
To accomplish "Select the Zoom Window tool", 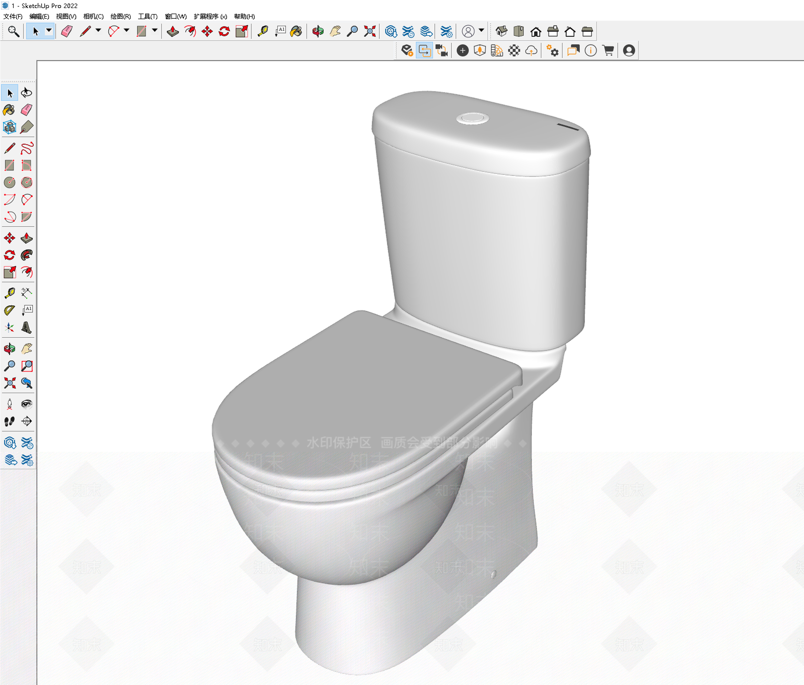I will [27, 366].
